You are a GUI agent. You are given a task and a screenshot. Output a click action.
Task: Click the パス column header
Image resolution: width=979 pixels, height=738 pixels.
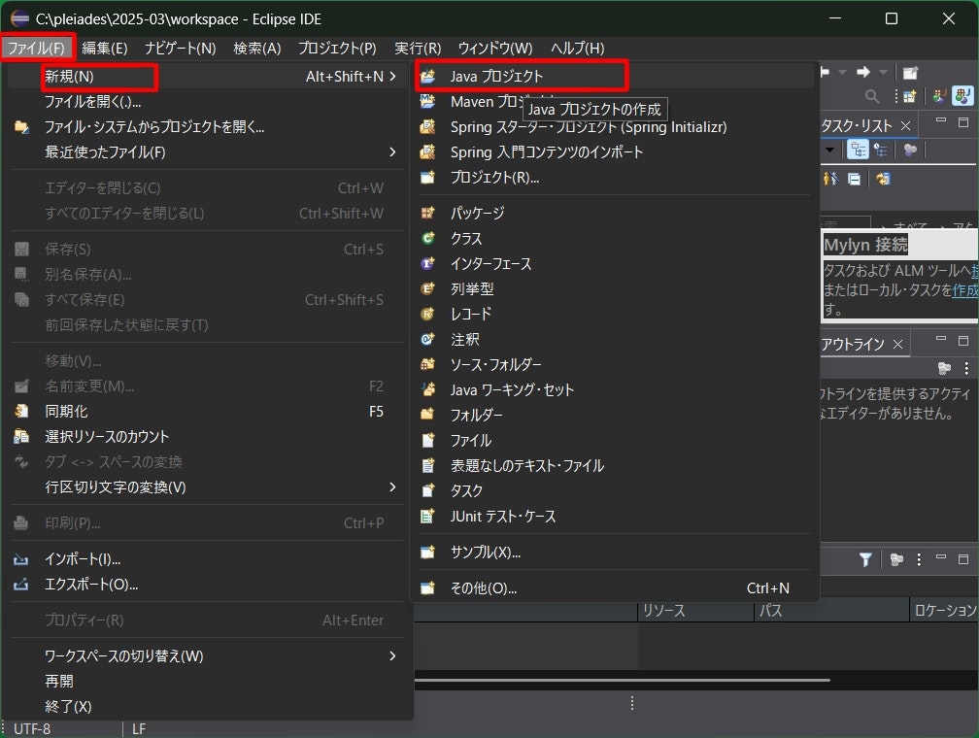tap(831, 610)
